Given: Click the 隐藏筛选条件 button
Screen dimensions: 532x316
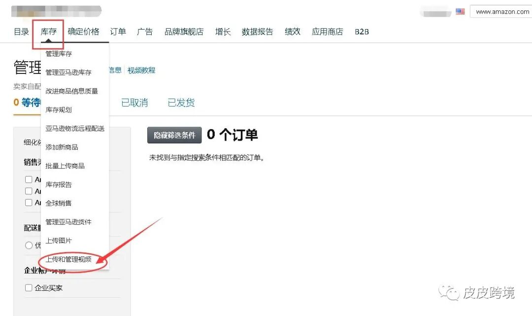Looking at the screenshot, I should [174, 135].
